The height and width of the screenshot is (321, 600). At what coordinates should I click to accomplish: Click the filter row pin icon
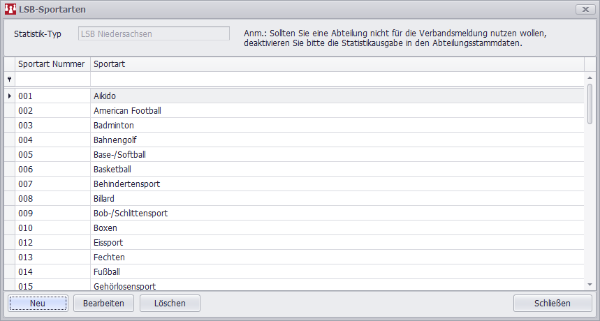[9, 80]
